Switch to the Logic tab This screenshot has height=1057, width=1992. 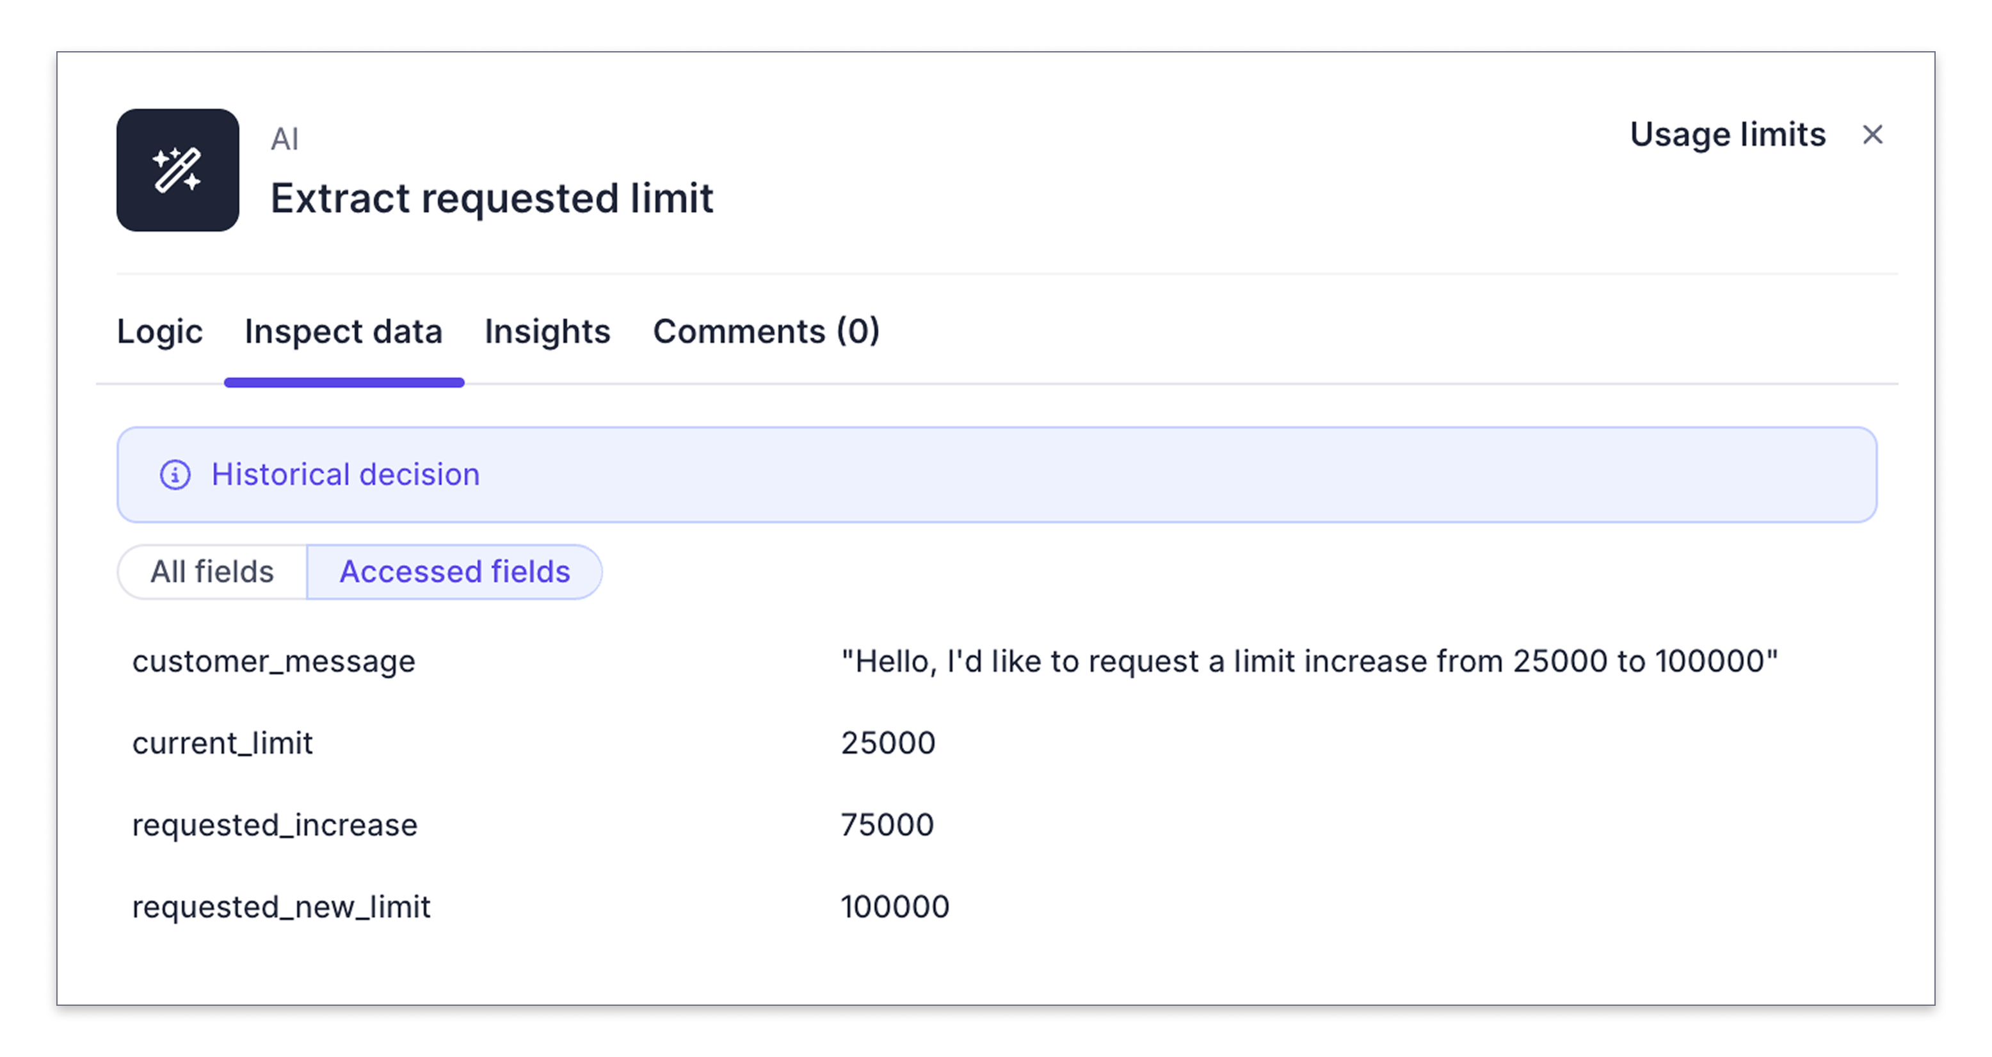click(159, 331)
